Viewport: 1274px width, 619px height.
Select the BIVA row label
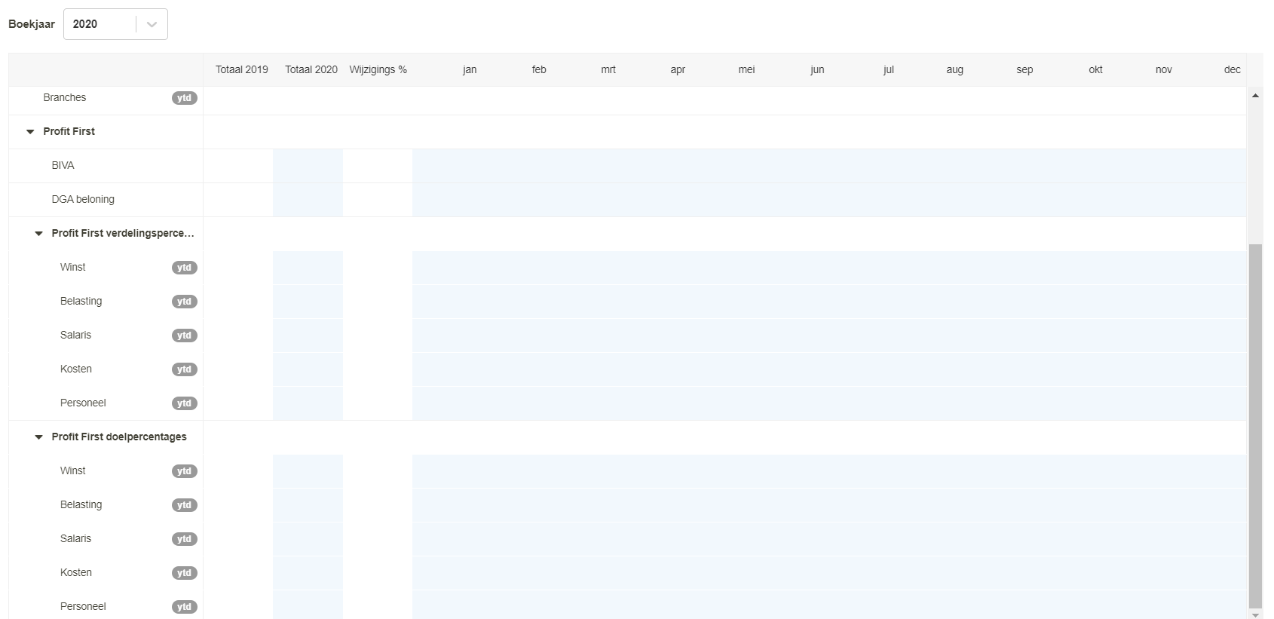click(x=63, y=165)
